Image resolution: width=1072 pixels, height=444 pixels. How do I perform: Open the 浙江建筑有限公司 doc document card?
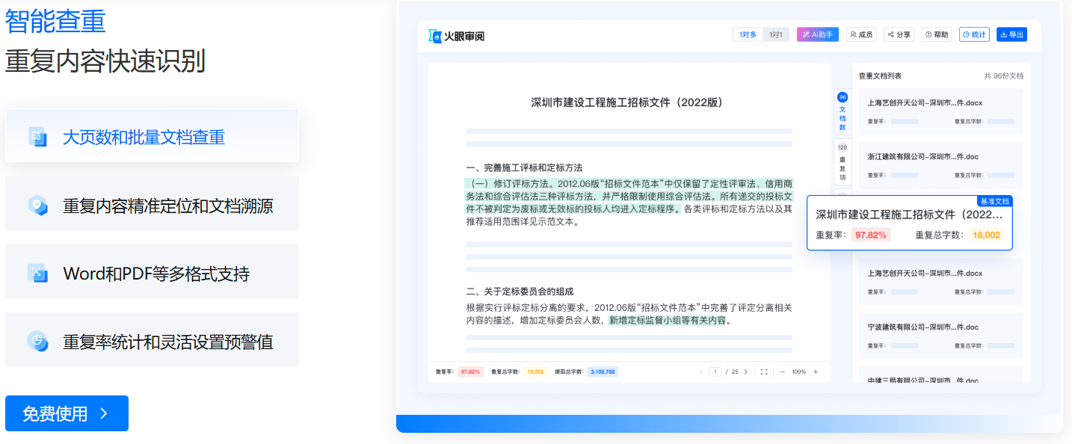point(940,166)
